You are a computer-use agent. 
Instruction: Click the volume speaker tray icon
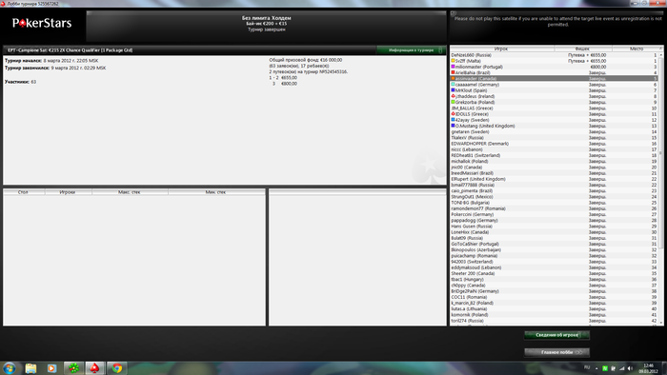[x=630, y=368]
